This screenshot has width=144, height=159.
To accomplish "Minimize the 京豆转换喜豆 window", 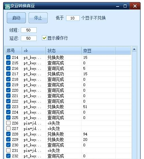I will (118, 6).
